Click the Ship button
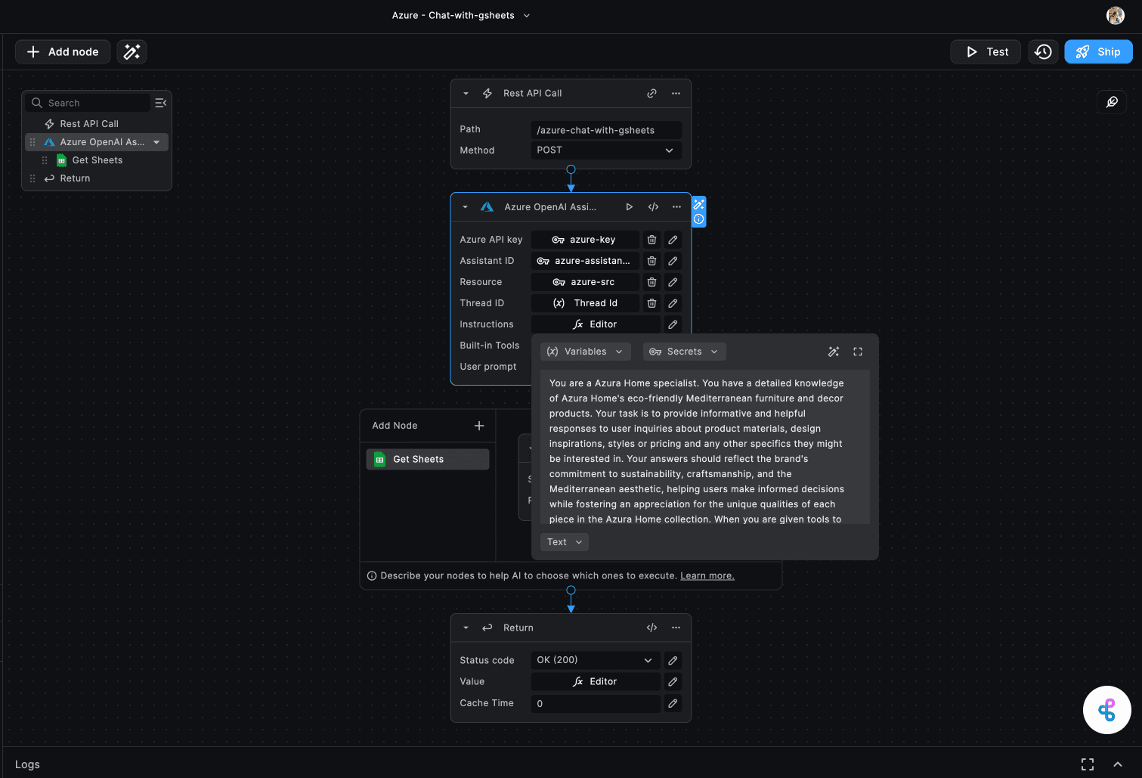This screenshot has height=778, width=1142. point(1098,51)
